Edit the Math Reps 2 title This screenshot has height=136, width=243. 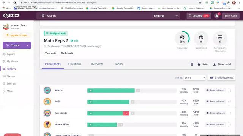coord(74,41)
